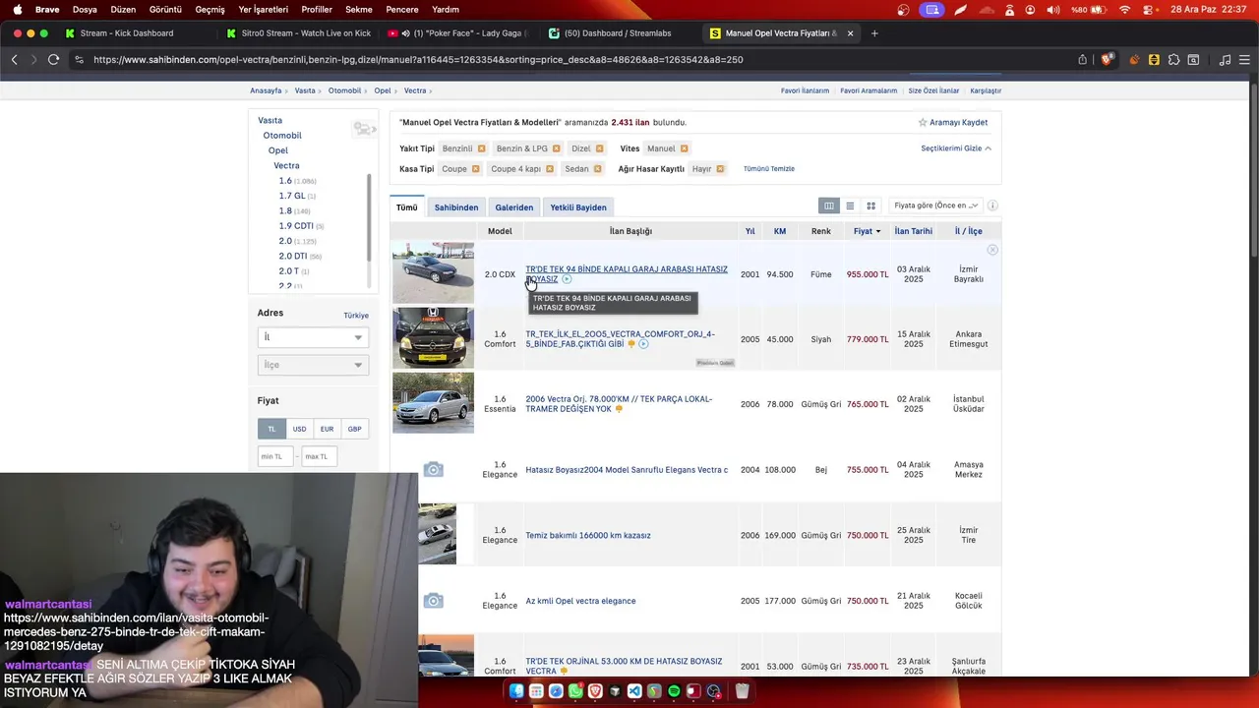1259x708 pixels.
Task: Close the Manuel Opel Vectra browser tab
Action: pyautogui.click(x=850, y=33)
